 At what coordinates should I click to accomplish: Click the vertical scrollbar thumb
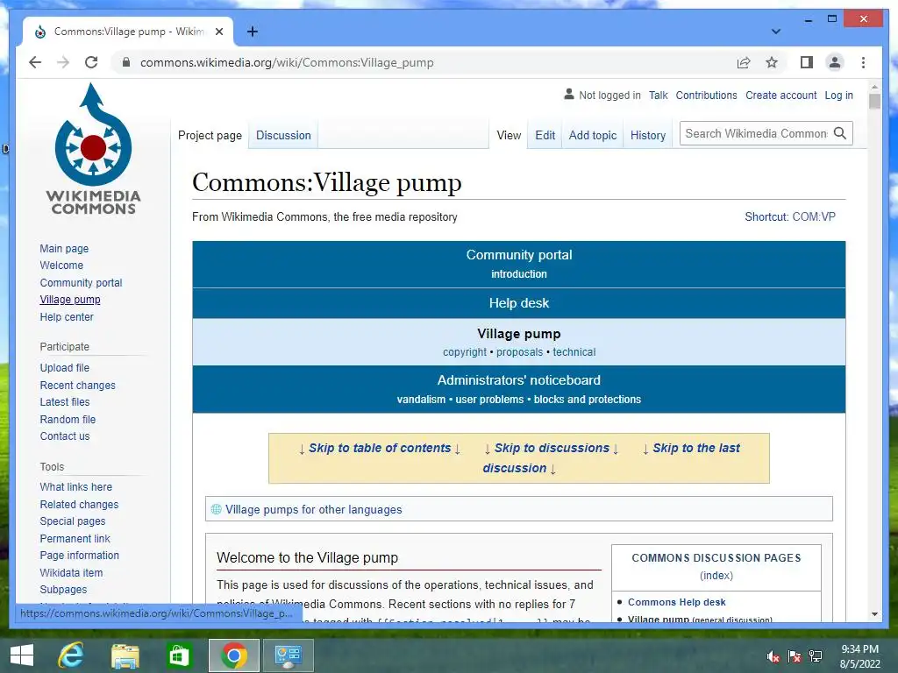click(874, 102)
